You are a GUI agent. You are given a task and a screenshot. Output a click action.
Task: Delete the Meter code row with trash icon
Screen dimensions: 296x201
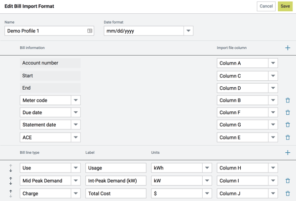[288, 100]
